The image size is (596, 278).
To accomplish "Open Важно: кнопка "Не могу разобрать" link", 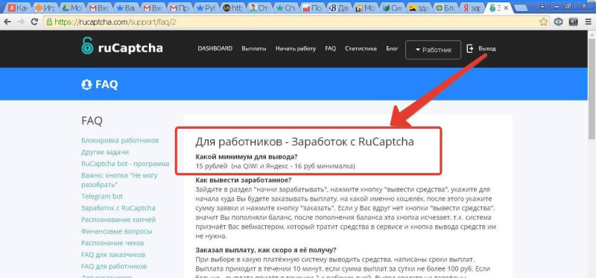I will click(x=119, y=180).
